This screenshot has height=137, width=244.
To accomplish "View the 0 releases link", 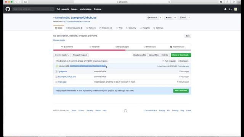I will 149,47.
